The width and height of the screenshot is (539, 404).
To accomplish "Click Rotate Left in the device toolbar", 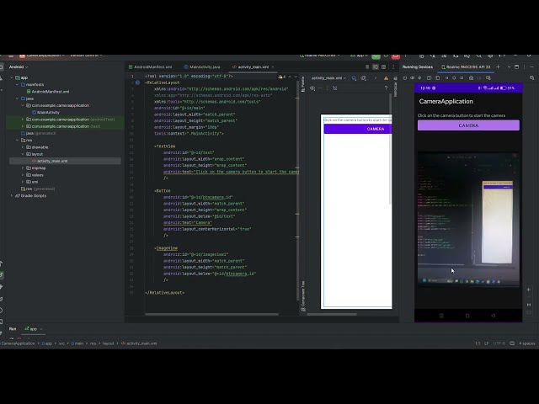I will (429, 78).
